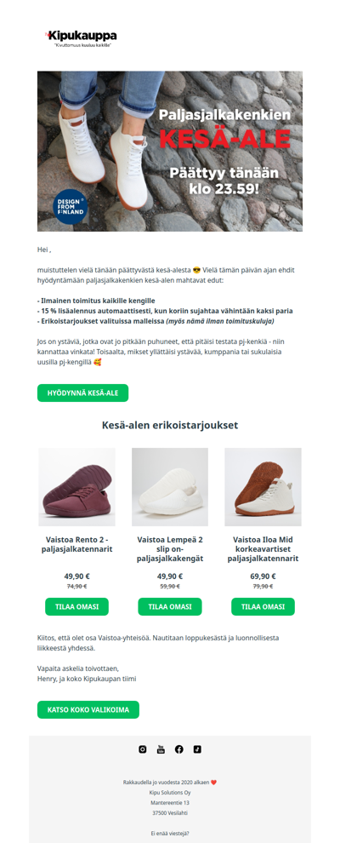Open the YouTube icon in footer
The image size is (340, 843).
pos(161,749)
